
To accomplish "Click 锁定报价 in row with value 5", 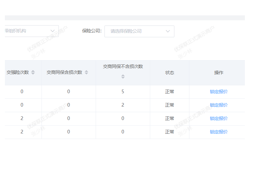I will [219, 92].
